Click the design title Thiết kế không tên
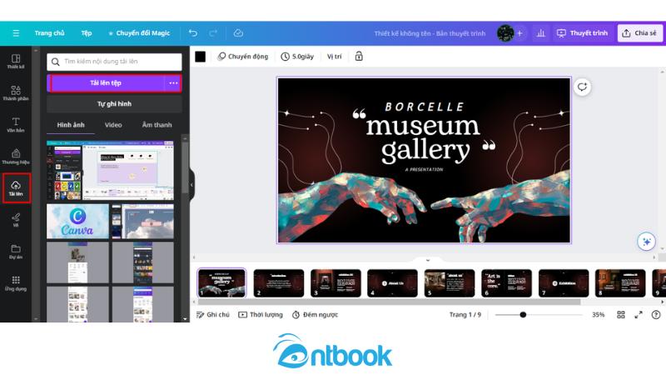Viewport: 666px width, 375px height. tap(430, 33)
